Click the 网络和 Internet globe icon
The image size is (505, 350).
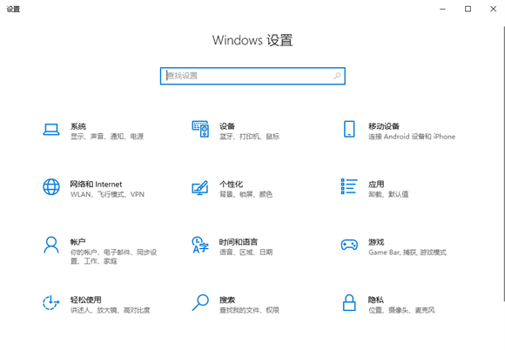tap(51, 187)
